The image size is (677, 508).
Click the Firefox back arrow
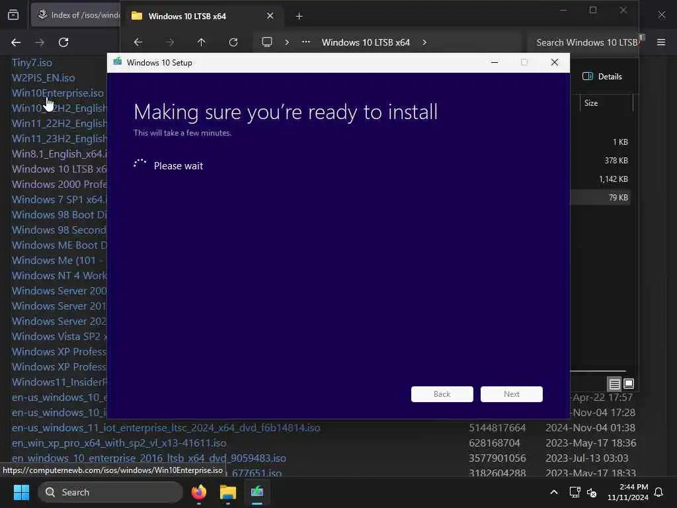(x=16, y=42)
